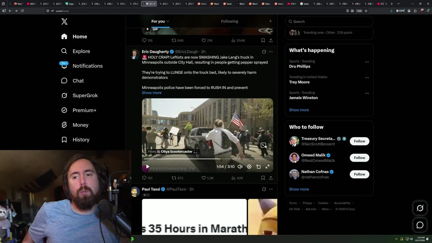Click the X logo in the sidebar

pyautogui.click(x=64, y=22)
